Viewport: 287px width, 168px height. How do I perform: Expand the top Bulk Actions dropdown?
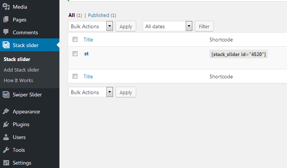[90, 26]
